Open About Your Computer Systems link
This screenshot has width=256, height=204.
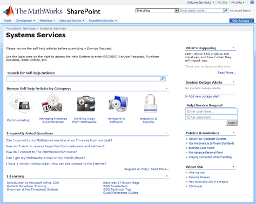207,139
